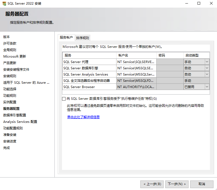
Task: Select 全局规则 step in the sidebar
Action: [10, 50]
